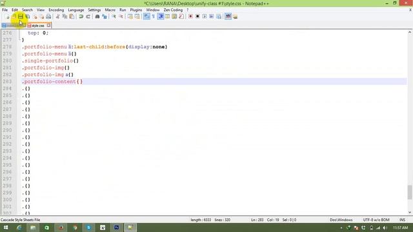Open the Function List toolbar icon
Image resolution: width=413 pixels, height=232 pixels.
pos(181,17)
